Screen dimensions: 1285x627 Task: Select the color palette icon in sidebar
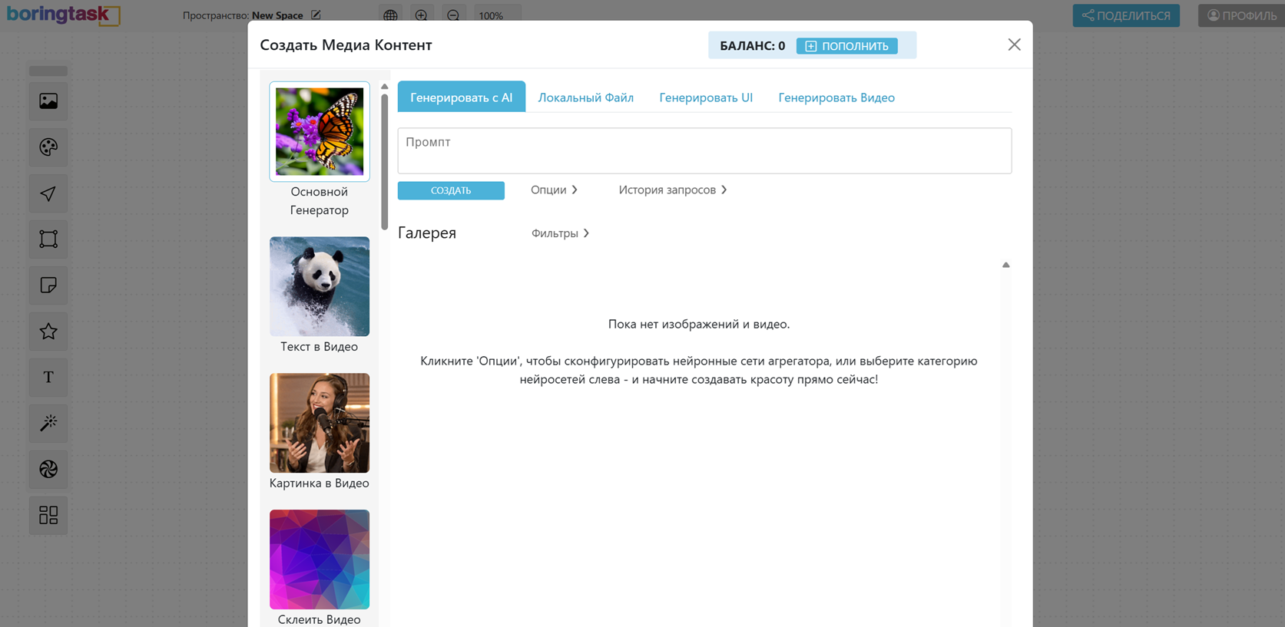pyautogui.click(x=48, y=147)
